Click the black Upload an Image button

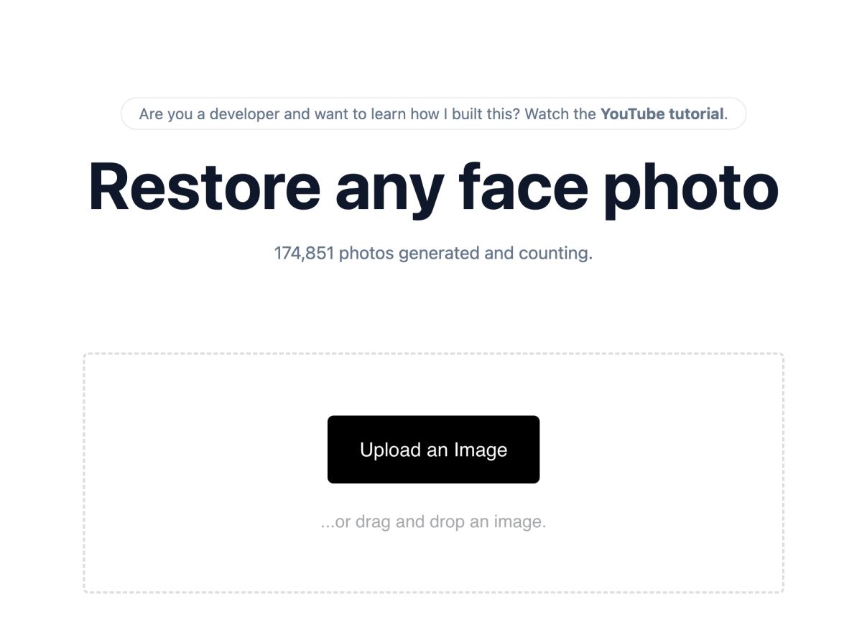(433, 450)
